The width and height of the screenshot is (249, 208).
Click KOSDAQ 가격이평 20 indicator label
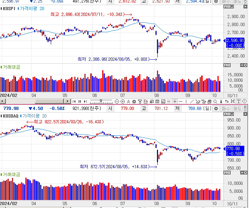[x=34, y=116]
